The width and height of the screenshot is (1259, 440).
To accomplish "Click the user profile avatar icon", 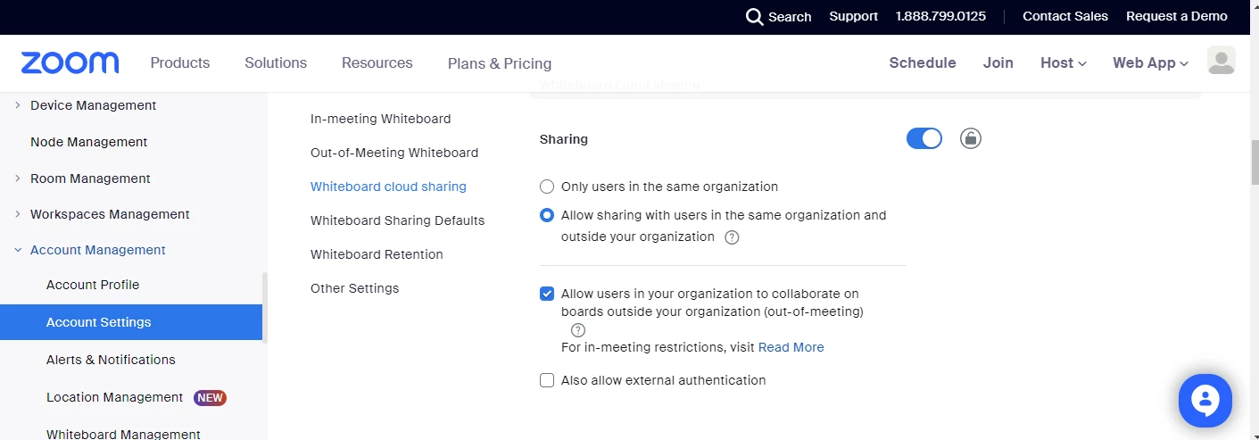I will click(x=1221, y=61).
